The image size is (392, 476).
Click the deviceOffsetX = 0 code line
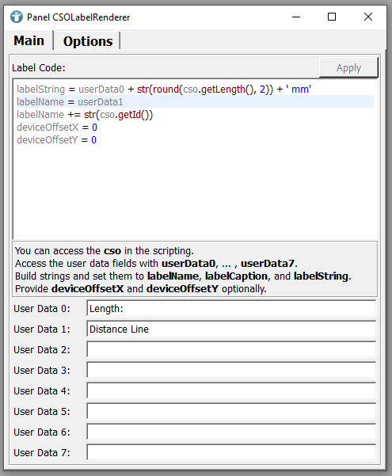tap(57, 128)
